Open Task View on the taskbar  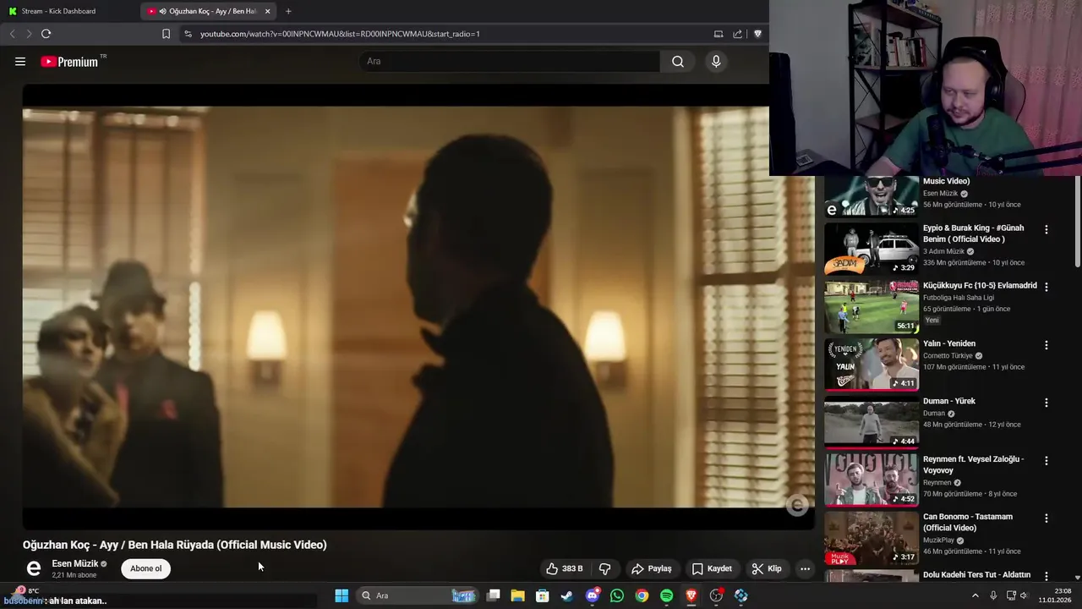494,595
